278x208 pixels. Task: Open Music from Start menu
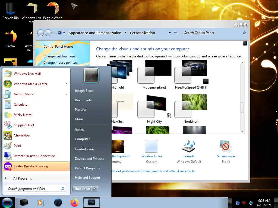[x=79, y=119]
